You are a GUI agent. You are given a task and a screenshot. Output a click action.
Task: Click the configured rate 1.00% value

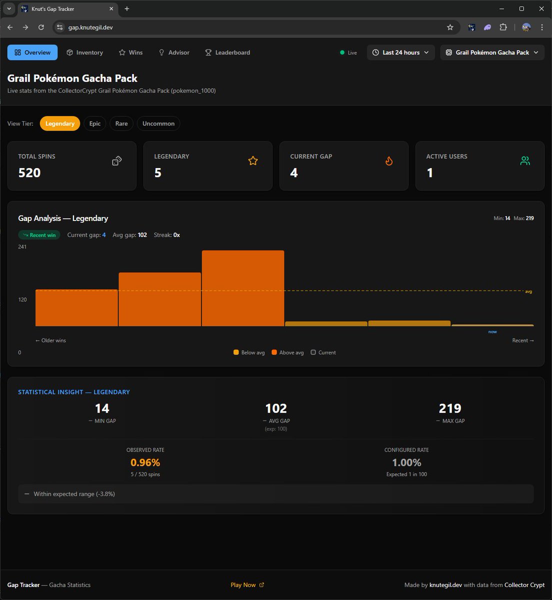406,462
